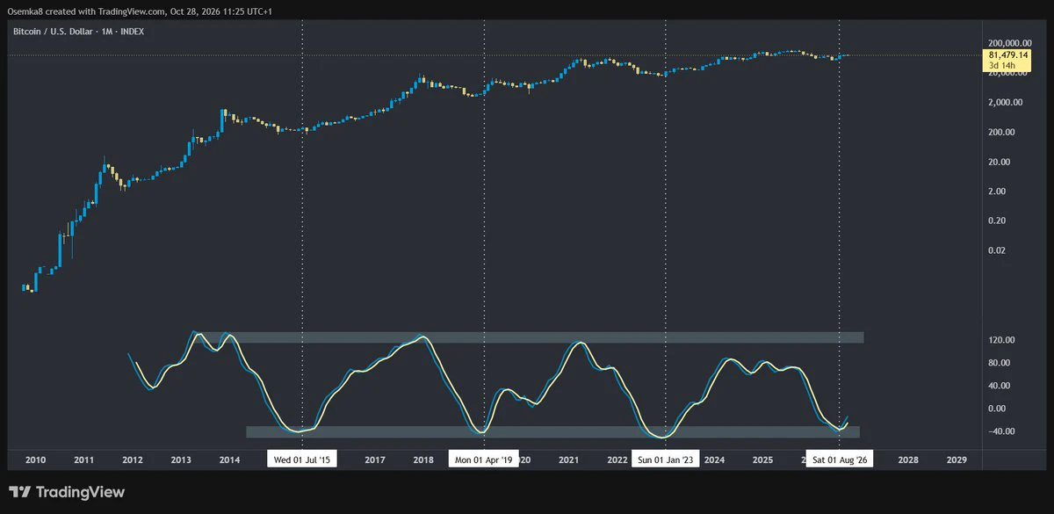Click the 40.00 oscillator scale value
The image size is (1054, 514).
pos(1000,386)
